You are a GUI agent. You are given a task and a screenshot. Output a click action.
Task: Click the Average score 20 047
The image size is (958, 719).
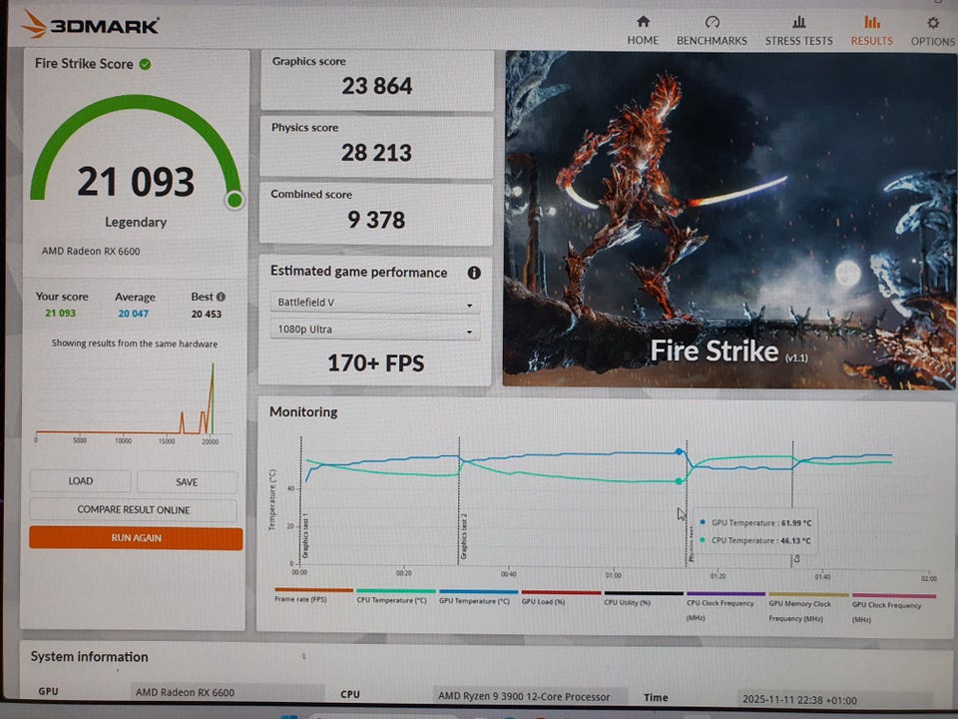point(133,314)
